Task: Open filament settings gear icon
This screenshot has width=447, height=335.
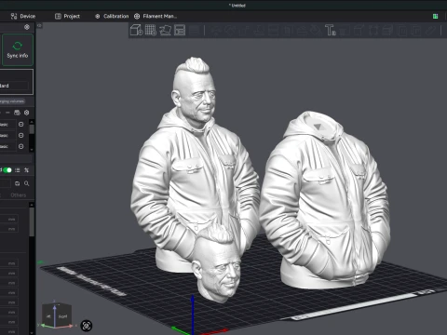Action: pos(27,113)
